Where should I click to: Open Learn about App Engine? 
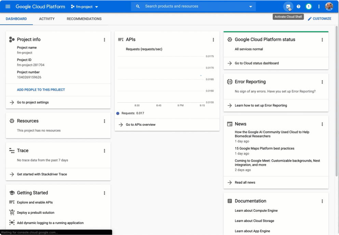[252, 231]
